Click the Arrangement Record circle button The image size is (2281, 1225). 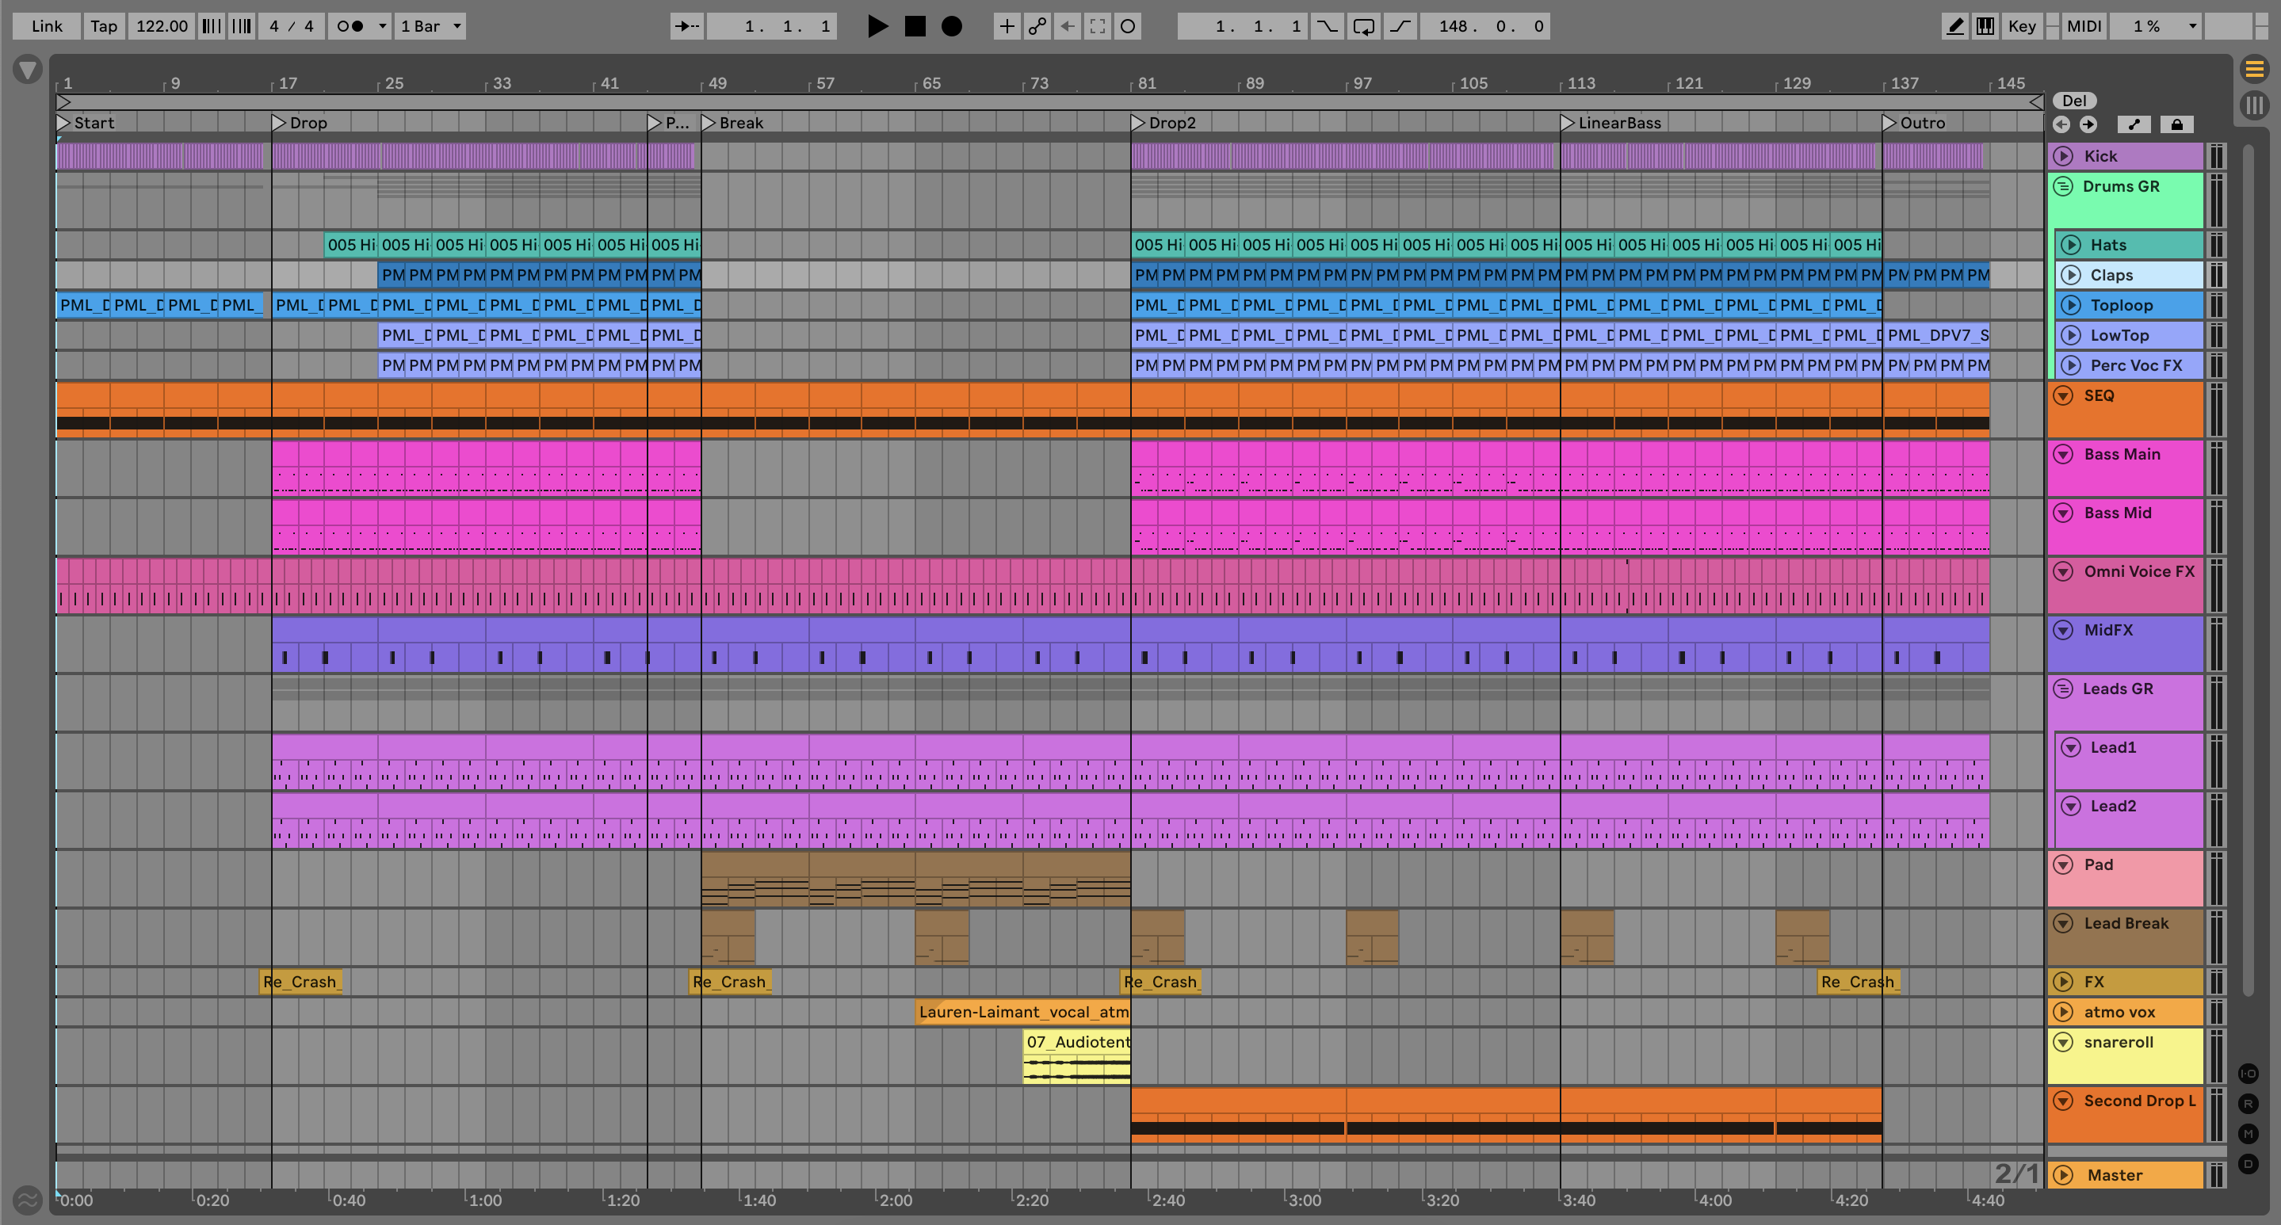951,25
